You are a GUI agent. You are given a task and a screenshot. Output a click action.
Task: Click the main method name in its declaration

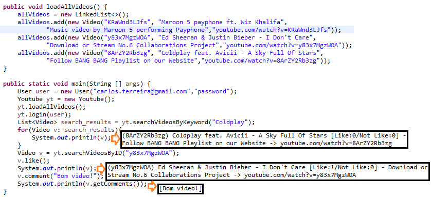[x=79, y=84]
